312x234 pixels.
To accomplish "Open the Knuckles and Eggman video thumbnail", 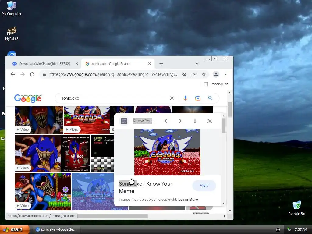I will click(43, 191).
